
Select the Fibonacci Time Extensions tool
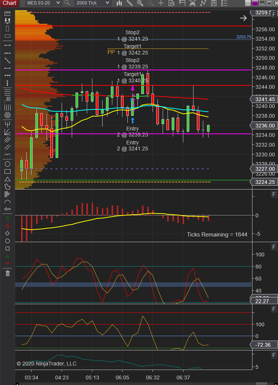click(8, 107)
